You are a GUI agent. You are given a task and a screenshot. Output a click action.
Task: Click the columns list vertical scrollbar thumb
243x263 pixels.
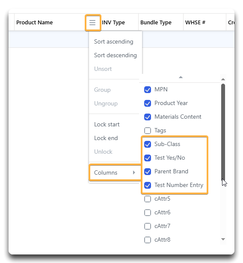coord(223,131)
